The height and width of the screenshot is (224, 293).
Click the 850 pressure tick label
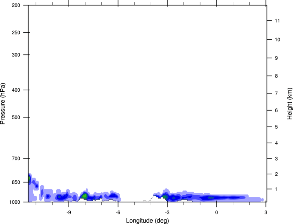coord(16,182)
